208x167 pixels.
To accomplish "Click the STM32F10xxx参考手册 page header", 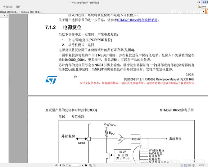I will pos(177,110).
